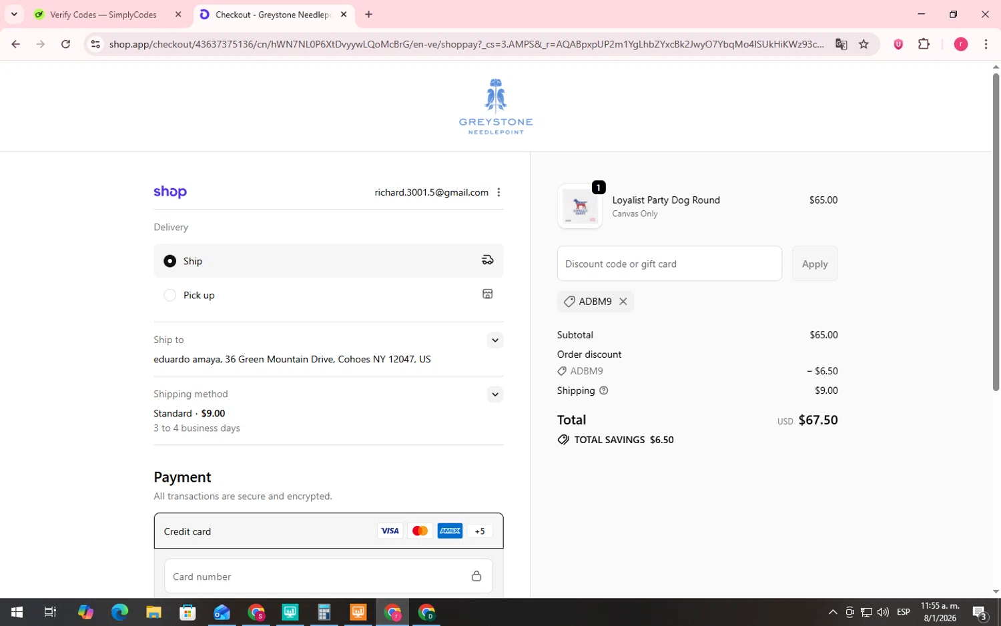Open the Chrome profile avatar

961,44
